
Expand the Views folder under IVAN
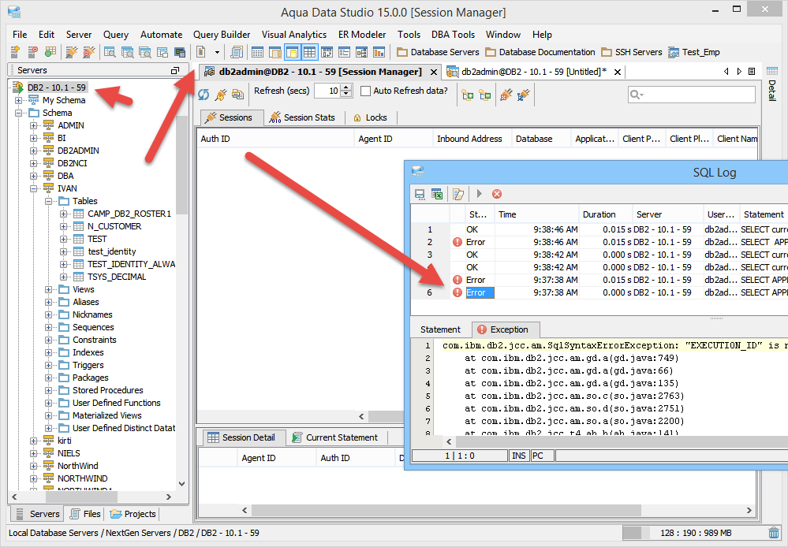[x=49, y=289]
